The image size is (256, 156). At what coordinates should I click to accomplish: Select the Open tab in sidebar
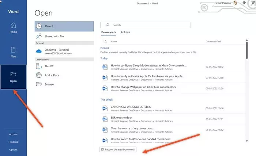click(14, 77)
